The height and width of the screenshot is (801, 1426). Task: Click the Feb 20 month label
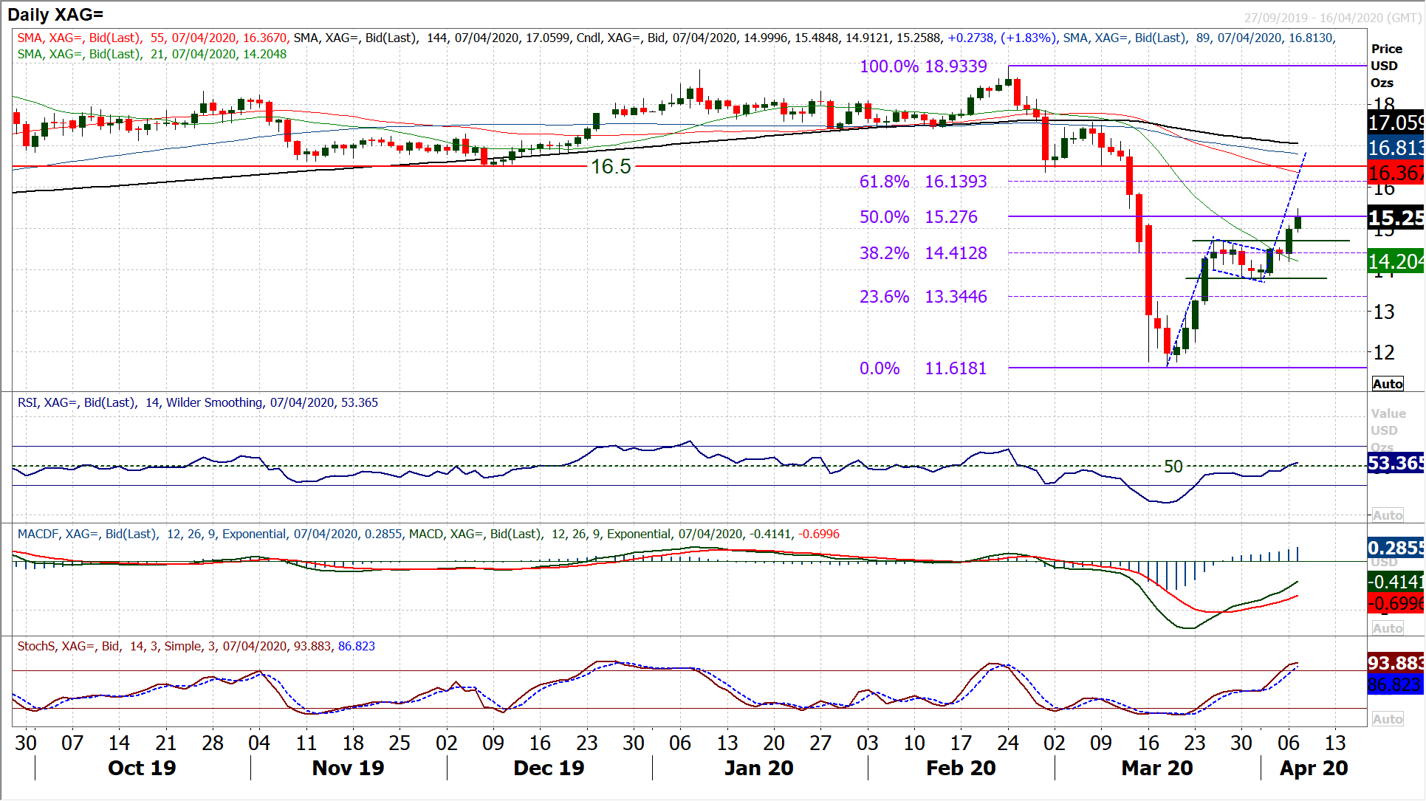(x=961, y=769)
